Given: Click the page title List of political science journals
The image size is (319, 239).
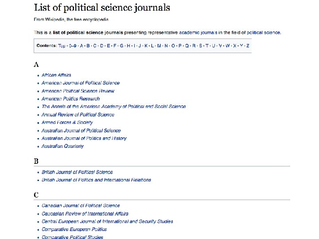Looking at the screenshot, I should point(102,8).
